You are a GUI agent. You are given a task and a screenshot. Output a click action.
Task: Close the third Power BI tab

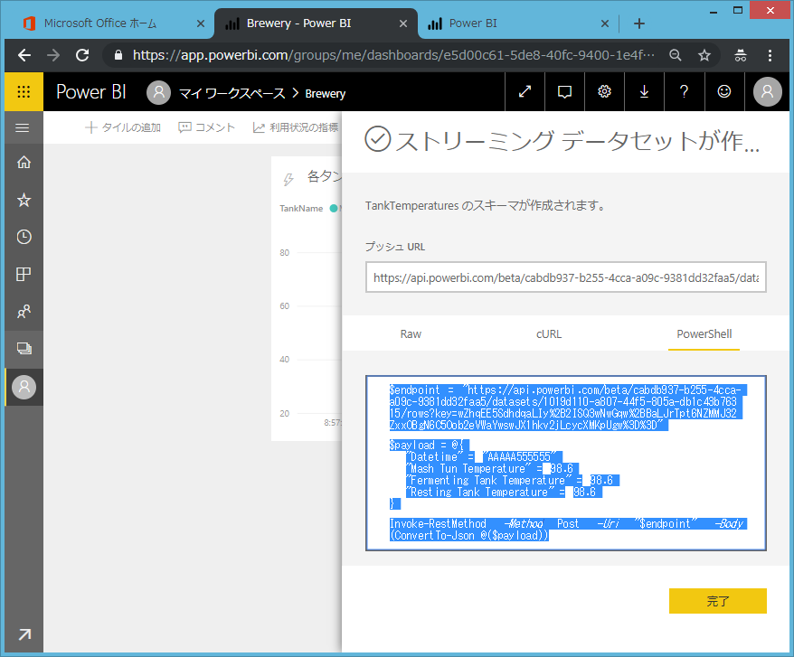point(605,23)
